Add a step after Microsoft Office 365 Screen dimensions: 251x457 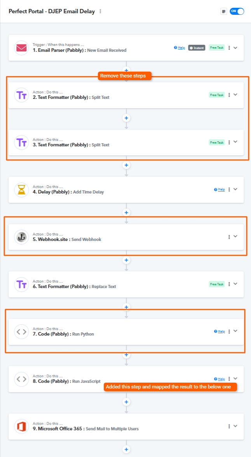pos(126,449)
